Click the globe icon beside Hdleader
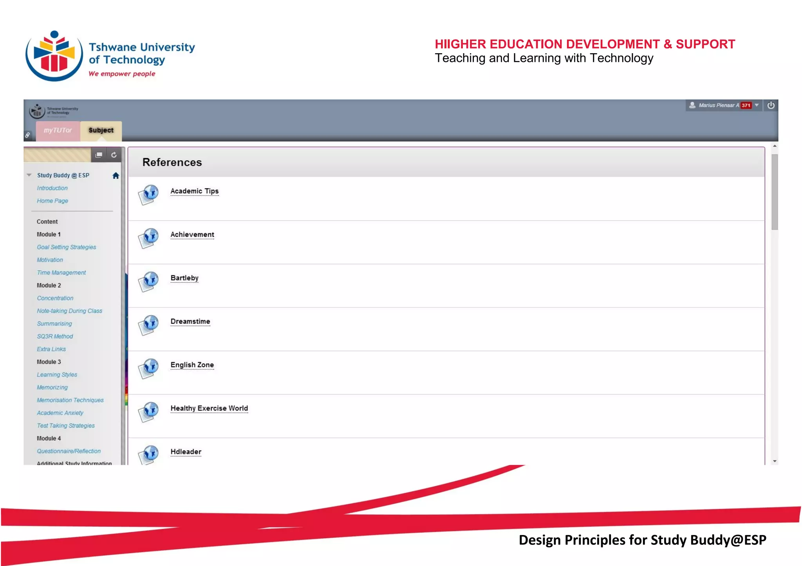Screen dimensions: 802x566 (x=148, y=455)
